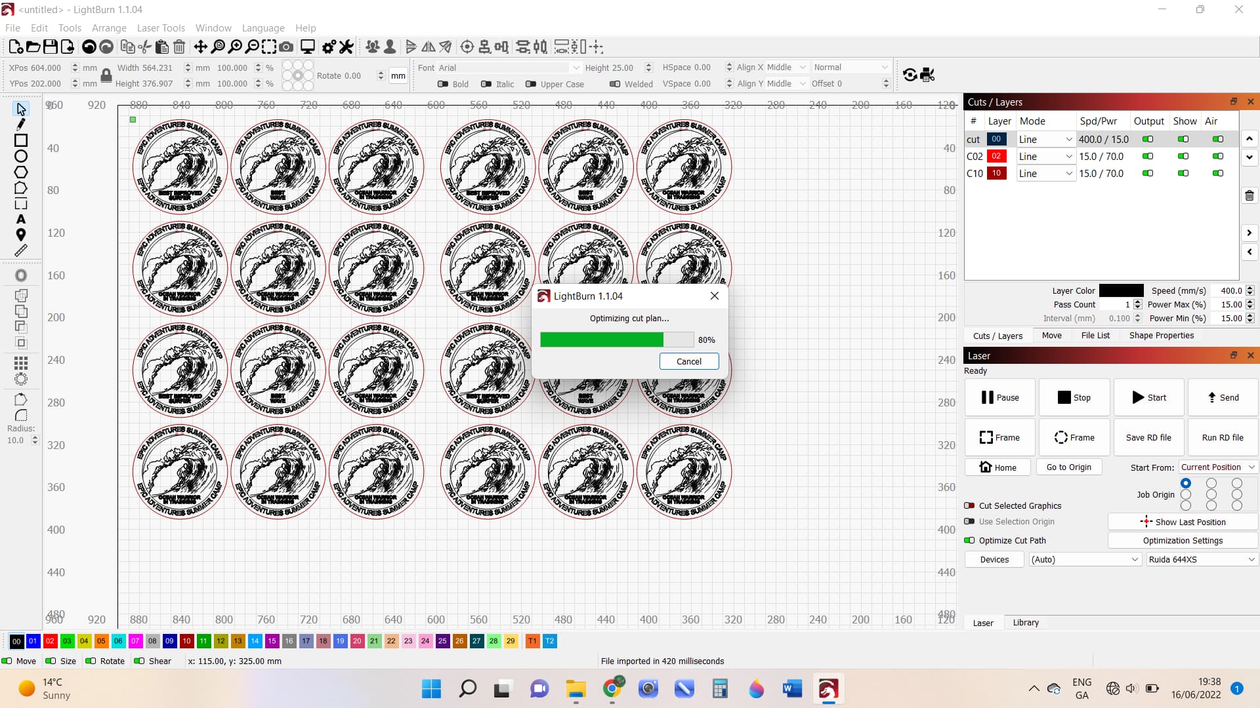
Task: Open Device Settings wrench icon
Action: [346, 47]
